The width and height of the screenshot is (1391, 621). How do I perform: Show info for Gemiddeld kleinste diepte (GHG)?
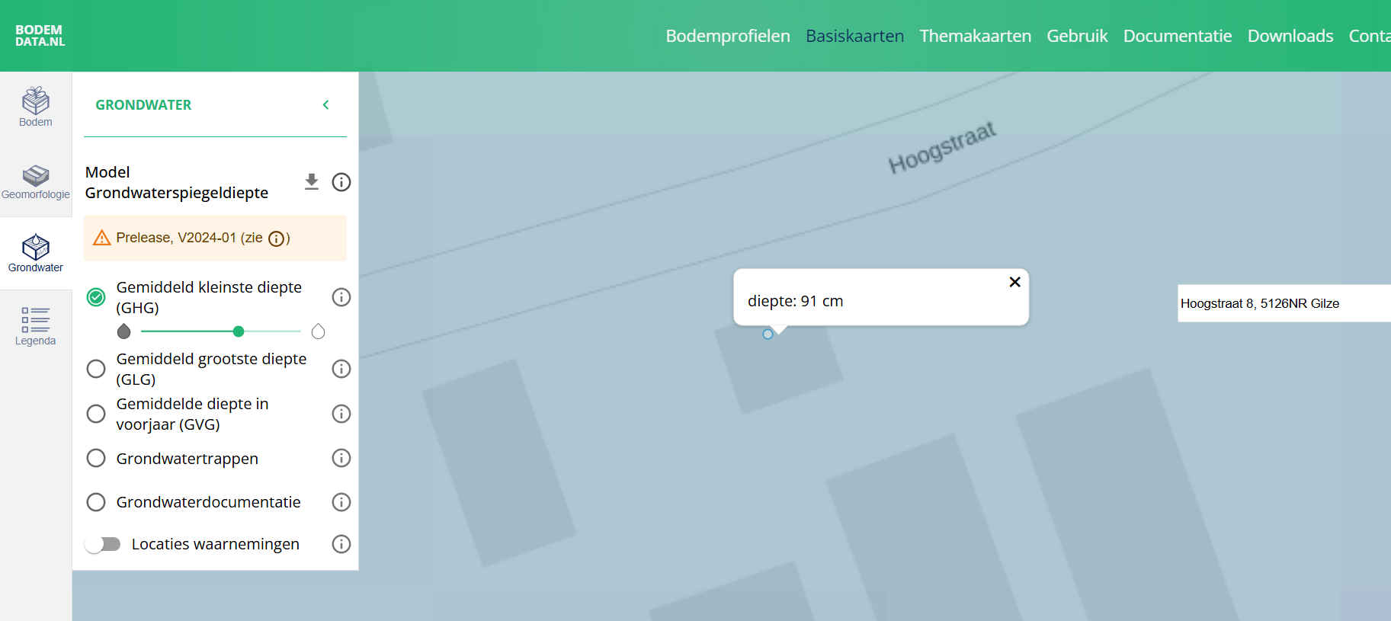[341, 297]
